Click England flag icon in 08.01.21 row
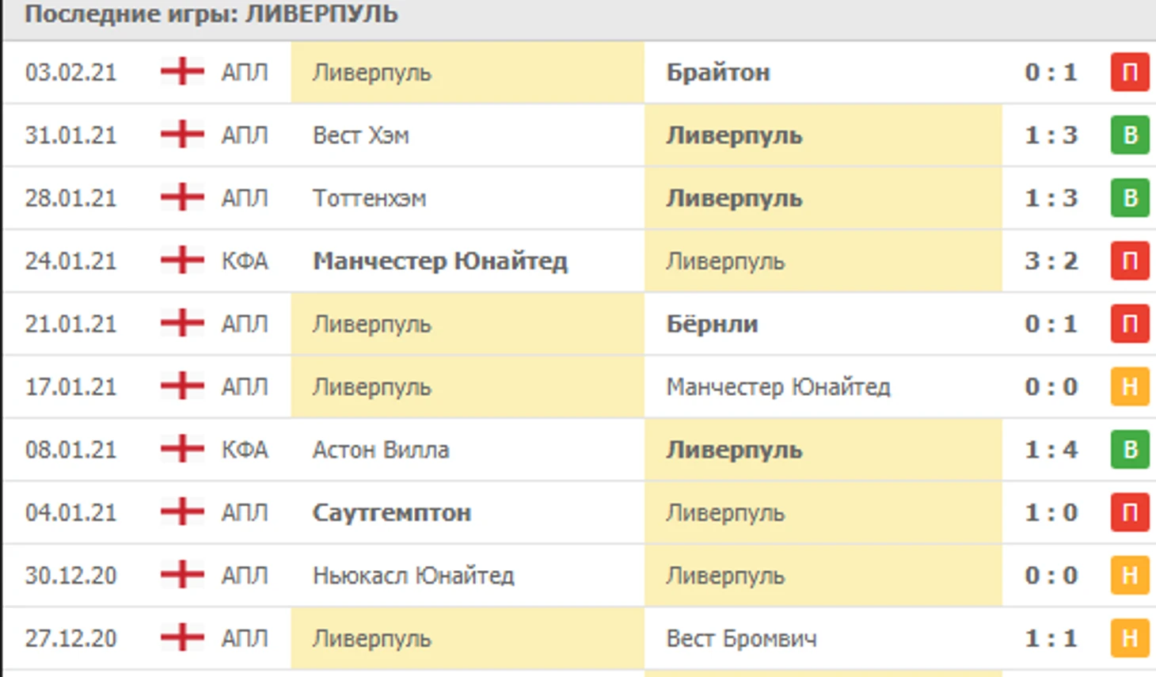 pyautogui.click(x=182, y=449)
